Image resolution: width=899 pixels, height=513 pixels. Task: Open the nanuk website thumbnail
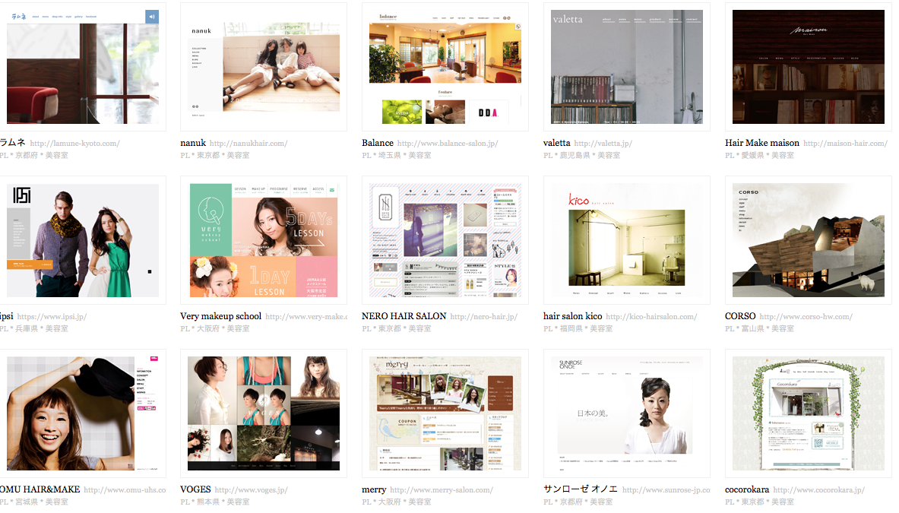point(263,67)
